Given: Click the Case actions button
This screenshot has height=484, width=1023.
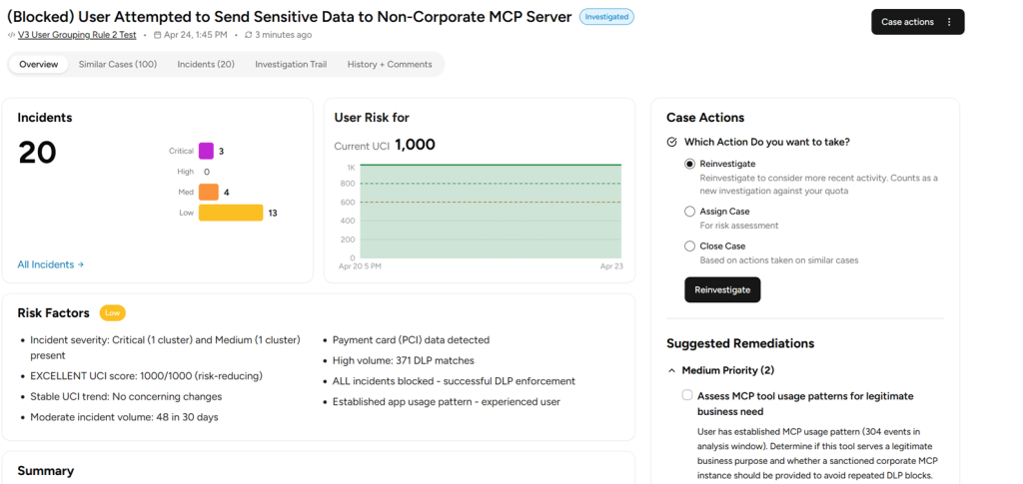Looking at the screenshot, I should 917,22.
